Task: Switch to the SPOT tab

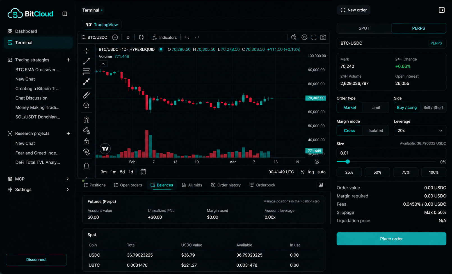Action: click(364, 28)
